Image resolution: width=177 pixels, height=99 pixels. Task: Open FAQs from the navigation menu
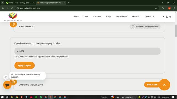pos(108,16)
